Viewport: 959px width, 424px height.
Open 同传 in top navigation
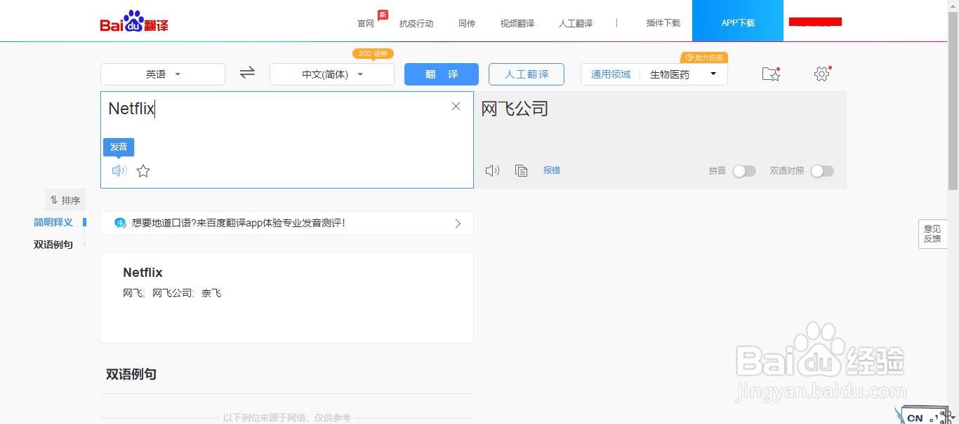[467, 23]
